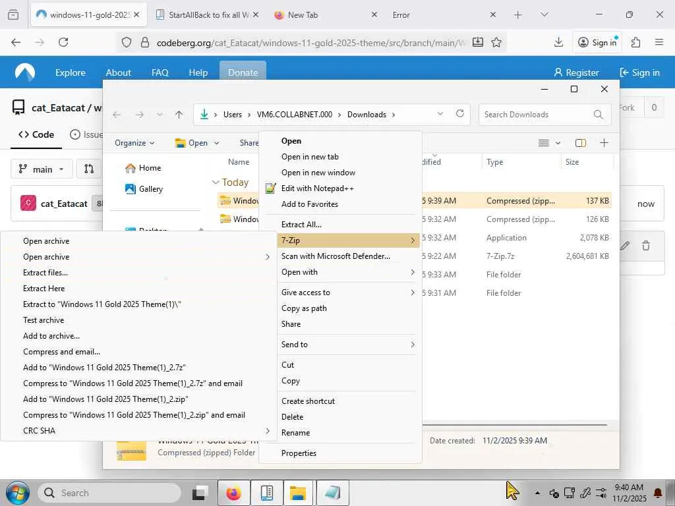675x506 pixels.
Task: Open the Firefox extensions puzzle icon
Action: point(636,42)
